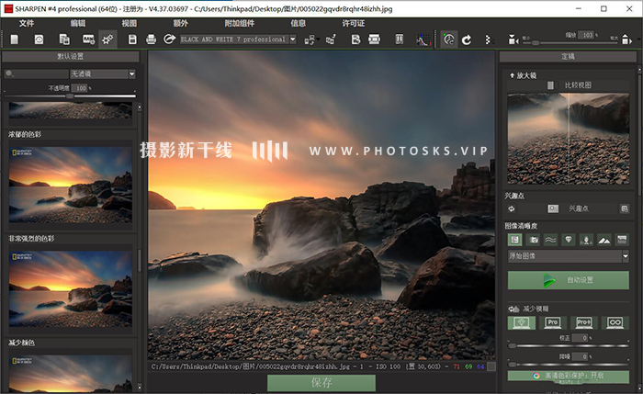The width and height of the screenshot is (643, 394).
Task: Click the 兴趣点 button
Action: [x=568, y=208]
